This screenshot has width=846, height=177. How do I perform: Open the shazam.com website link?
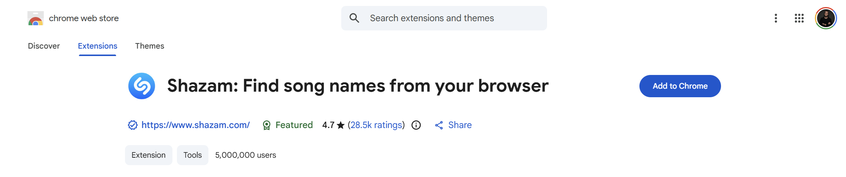click(195, 125)
